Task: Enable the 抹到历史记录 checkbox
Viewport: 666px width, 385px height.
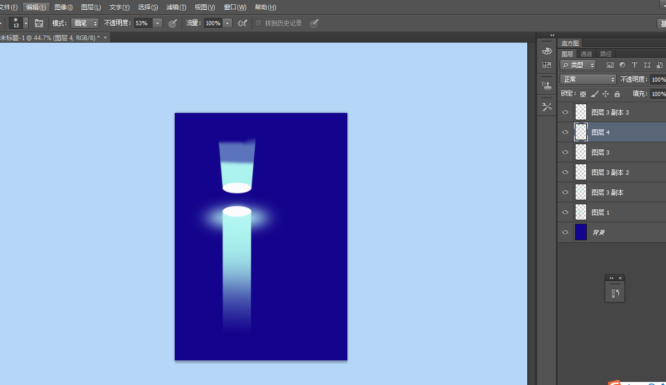Action: click(258, 23)
